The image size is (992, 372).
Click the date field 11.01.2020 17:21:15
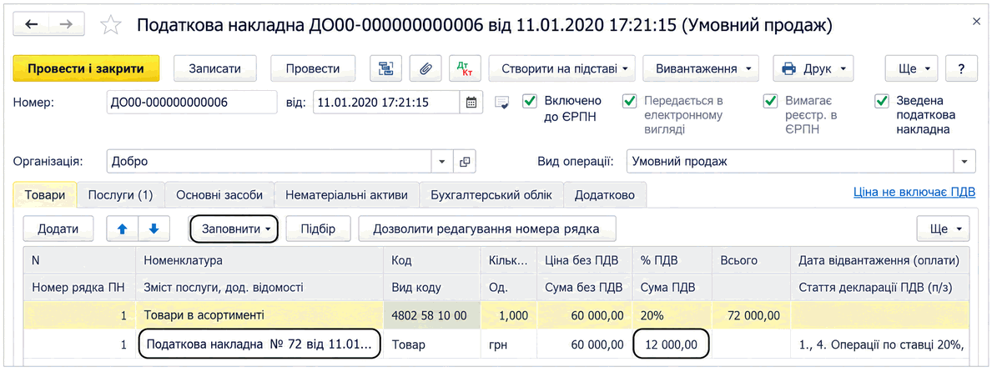[x=387, y=103]
